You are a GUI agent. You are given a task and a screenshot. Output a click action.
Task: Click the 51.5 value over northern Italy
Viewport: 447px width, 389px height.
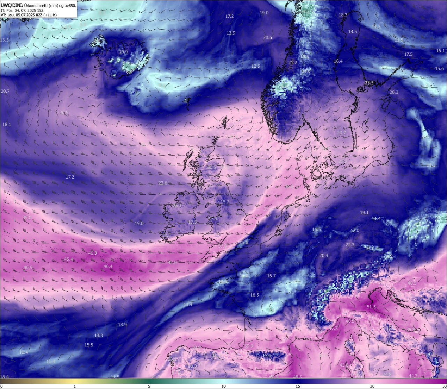[371, 307]
